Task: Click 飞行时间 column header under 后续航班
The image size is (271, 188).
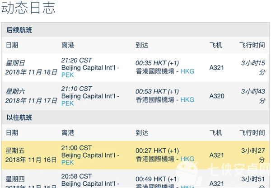Action: (x=252, y=45)
